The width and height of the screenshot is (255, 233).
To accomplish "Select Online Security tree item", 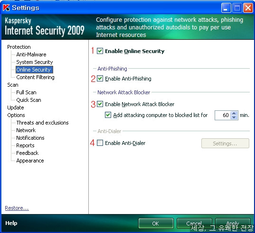I will (x=34, y=70).
